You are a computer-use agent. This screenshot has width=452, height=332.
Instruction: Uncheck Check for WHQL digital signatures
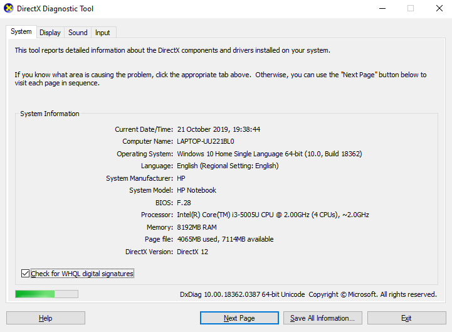[26, 274]
